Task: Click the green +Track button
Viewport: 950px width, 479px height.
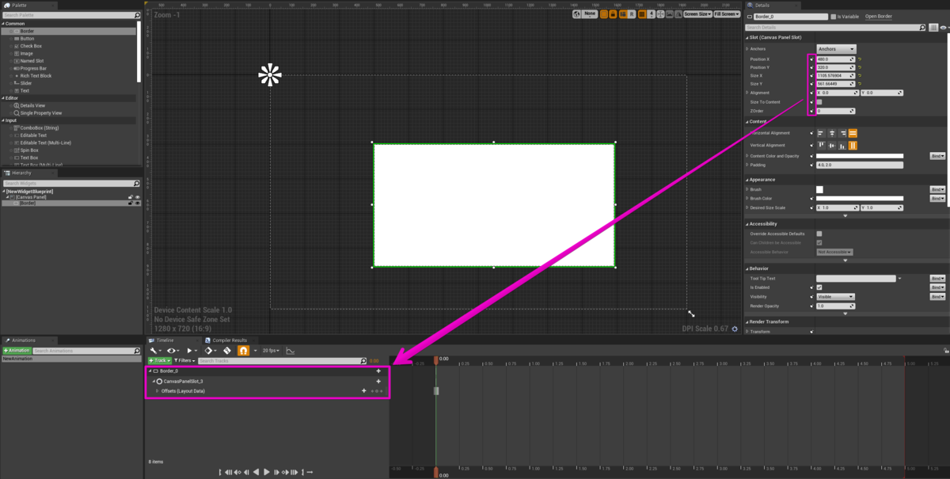Action: click(x=160, y=360)
